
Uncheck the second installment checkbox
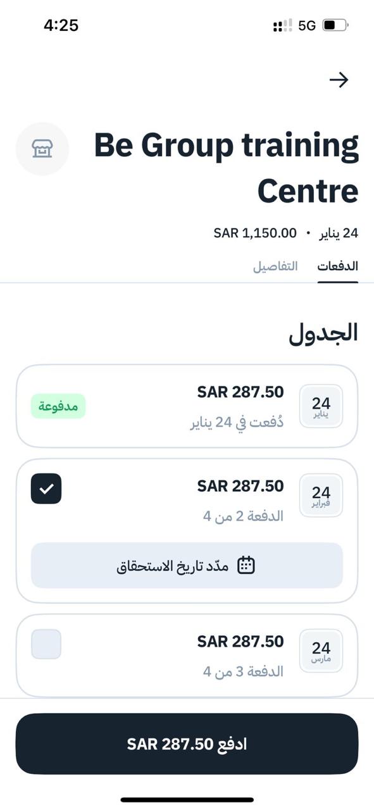point(46,489)
